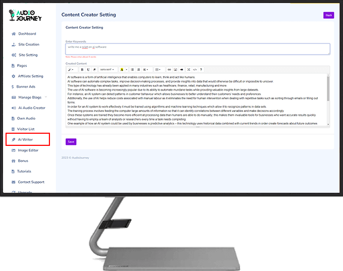Click the Back button at top right
The width and height of the screenshot is (343, 271).
pyautogui.click(x=328, y=15)
